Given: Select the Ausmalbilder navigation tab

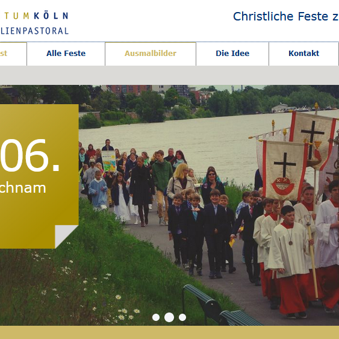Looking at the screenshot, I should click(151, 54).
